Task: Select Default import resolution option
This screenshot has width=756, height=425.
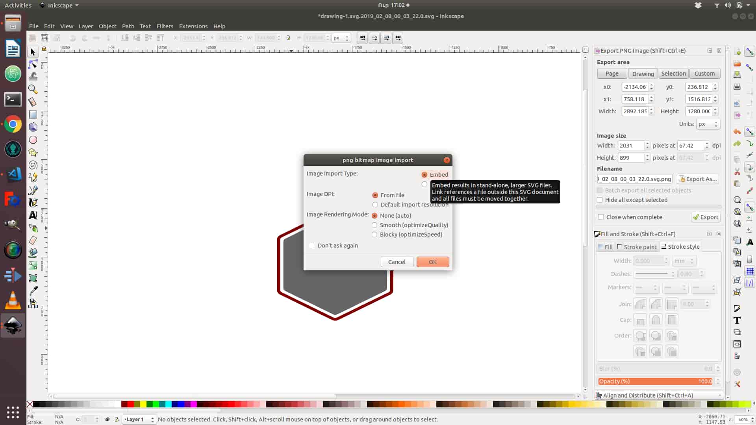Action: coord(375,205)
